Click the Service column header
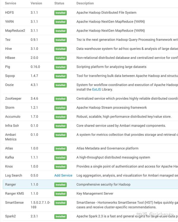 tap(10, 3)
